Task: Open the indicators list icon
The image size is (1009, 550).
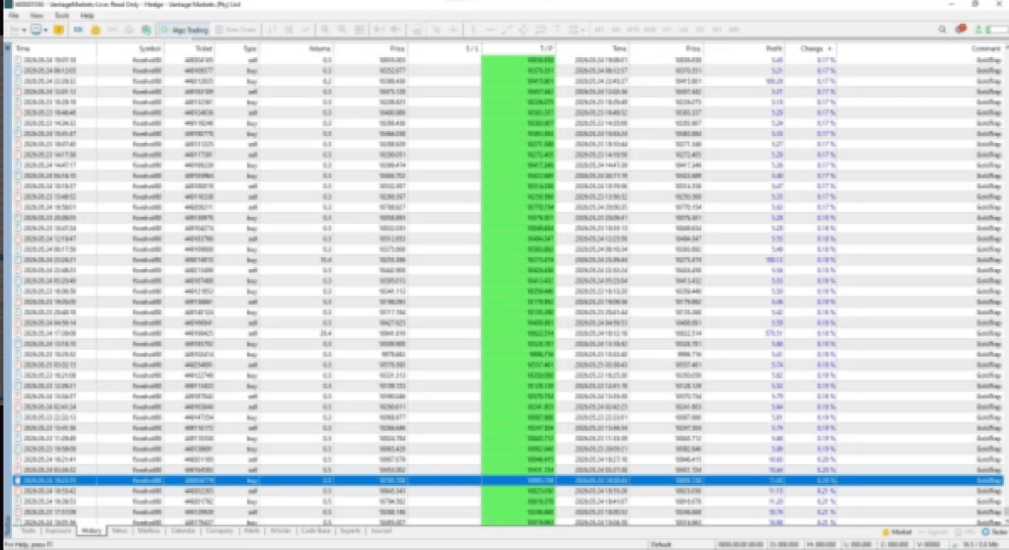Action: [417, 30]
